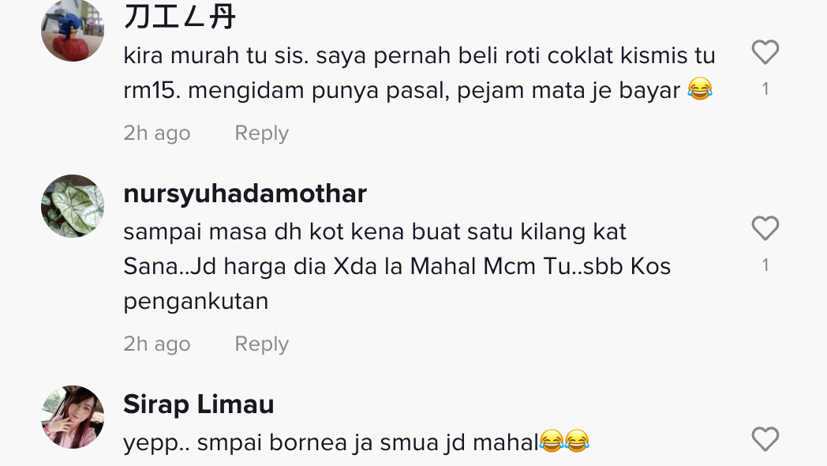Image resolution: width=827 pixels, height=466 pixels.
Task: Click the like count under roti comment's heart
Action: coord(765,89)
